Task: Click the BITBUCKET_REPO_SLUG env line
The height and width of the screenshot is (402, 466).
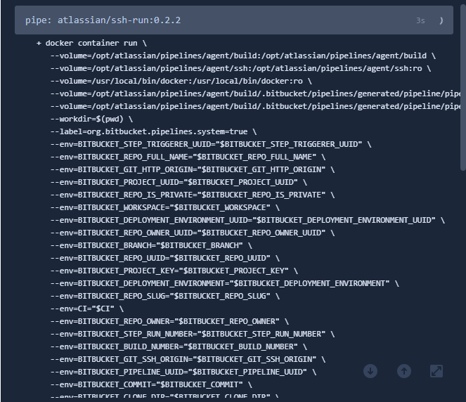Action: (x=165, y=296)
